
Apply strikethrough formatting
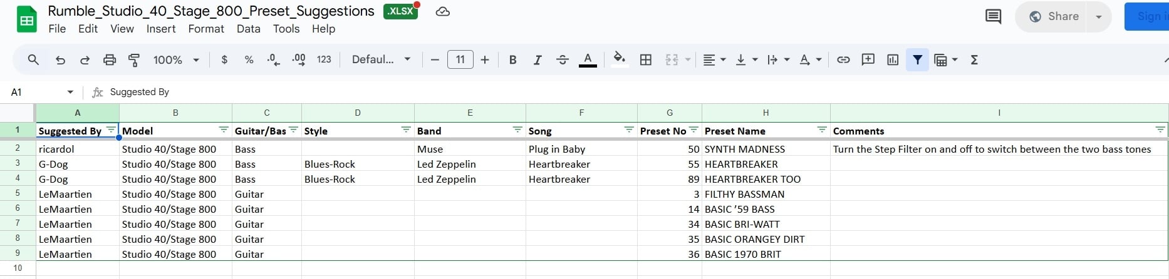tap(563, 59)
